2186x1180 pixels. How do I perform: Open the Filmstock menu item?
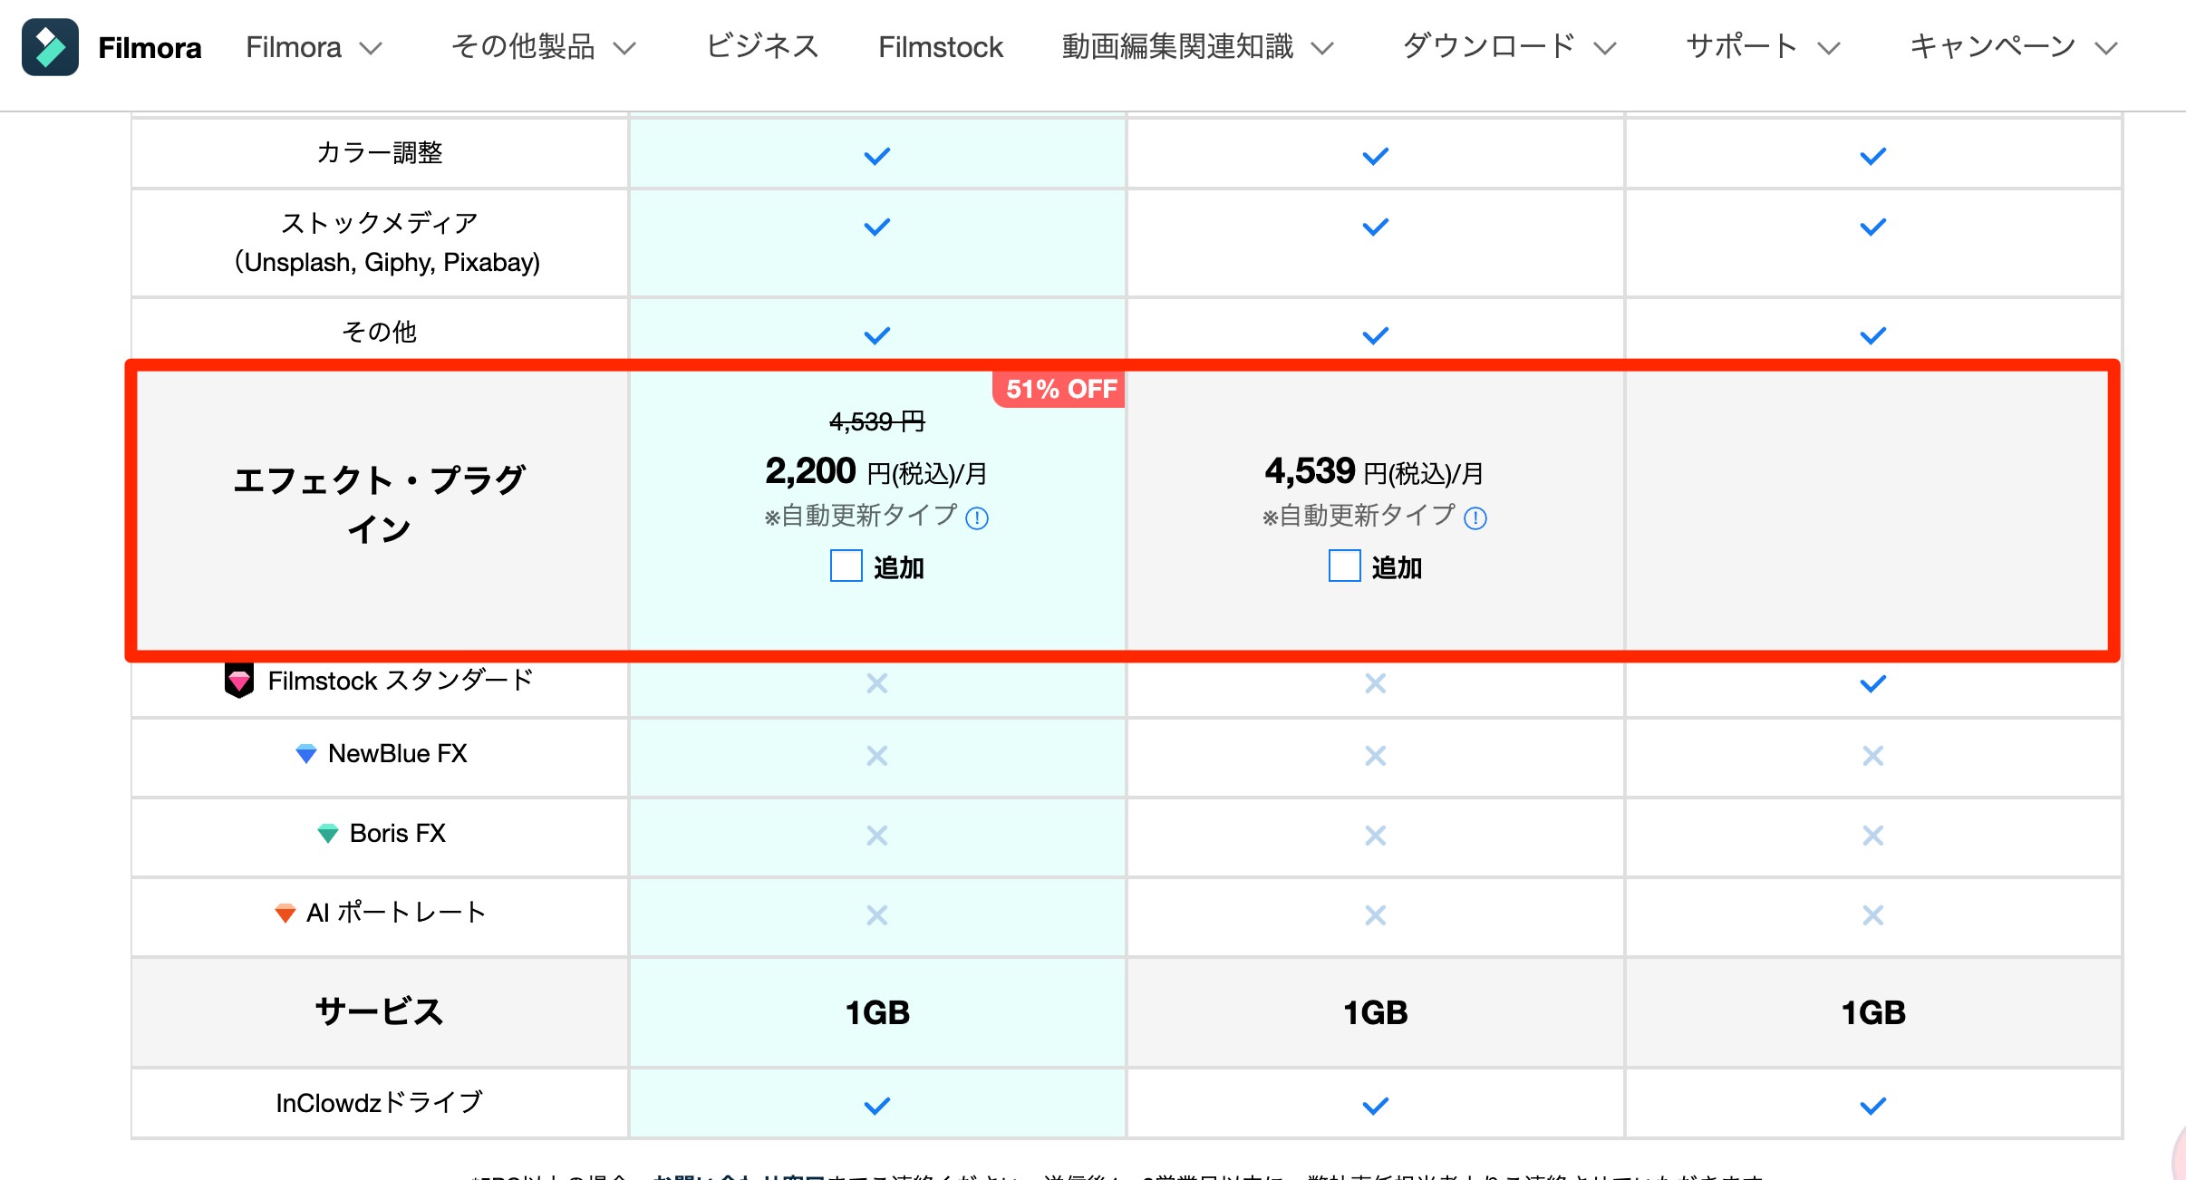941,47
